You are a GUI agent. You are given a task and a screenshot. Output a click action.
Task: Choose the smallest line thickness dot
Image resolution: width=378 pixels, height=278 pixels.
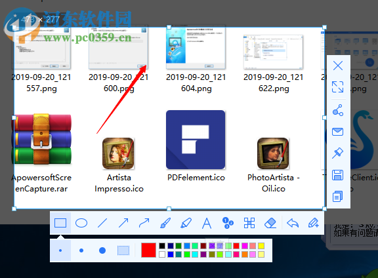pyautogui.click(x=60, y=250)
